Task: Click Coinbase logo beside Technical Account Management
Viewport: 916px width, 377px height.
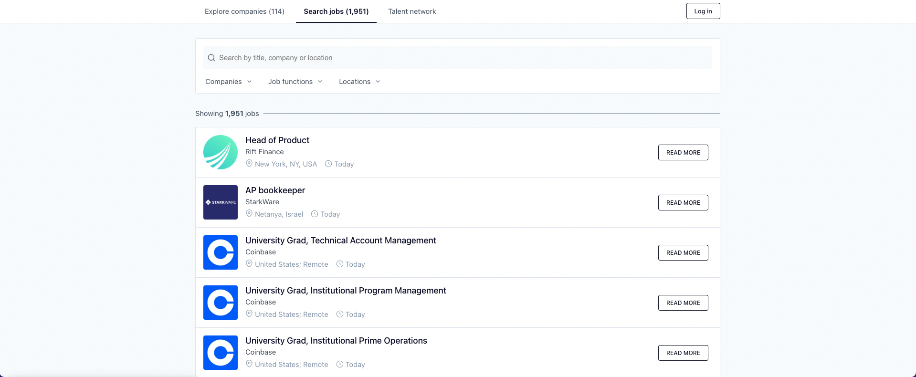Action: [x=220, y=252]
